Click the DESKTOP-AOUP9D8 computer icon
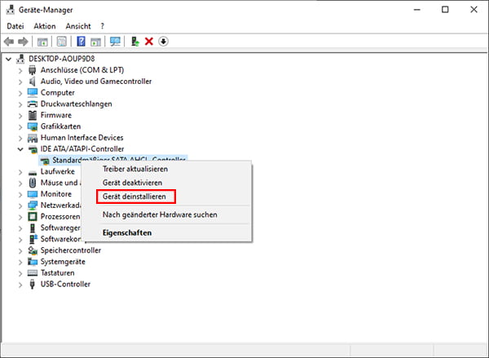This screenshot has width=489, height=358. (x=20, y=59)
